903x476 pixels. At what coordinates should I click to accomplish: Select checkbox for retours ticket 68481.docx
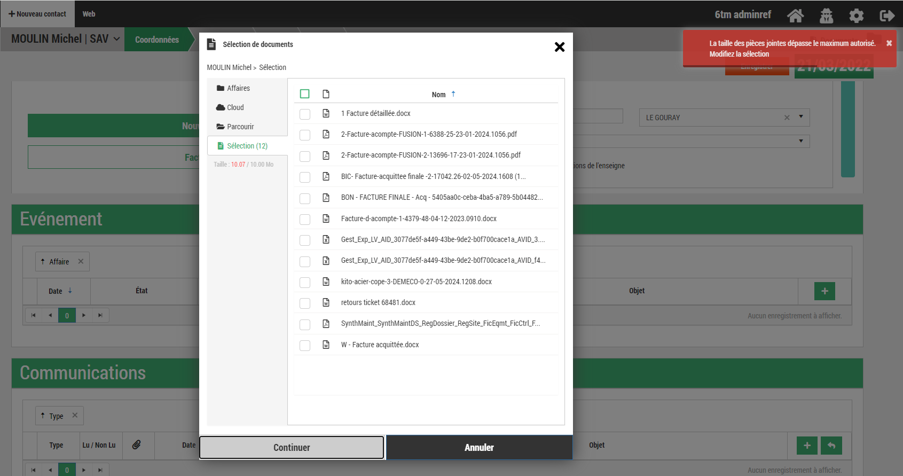click(x=305, y=303)
